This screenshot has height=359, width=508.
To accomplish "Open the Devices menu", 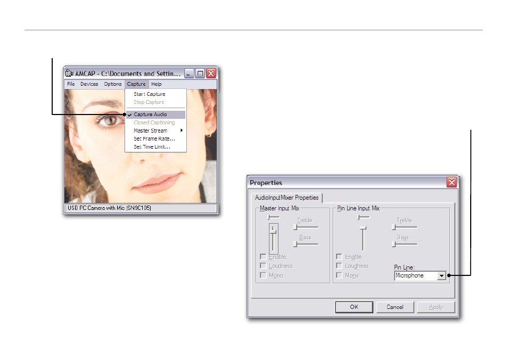I will pos(89,84).
